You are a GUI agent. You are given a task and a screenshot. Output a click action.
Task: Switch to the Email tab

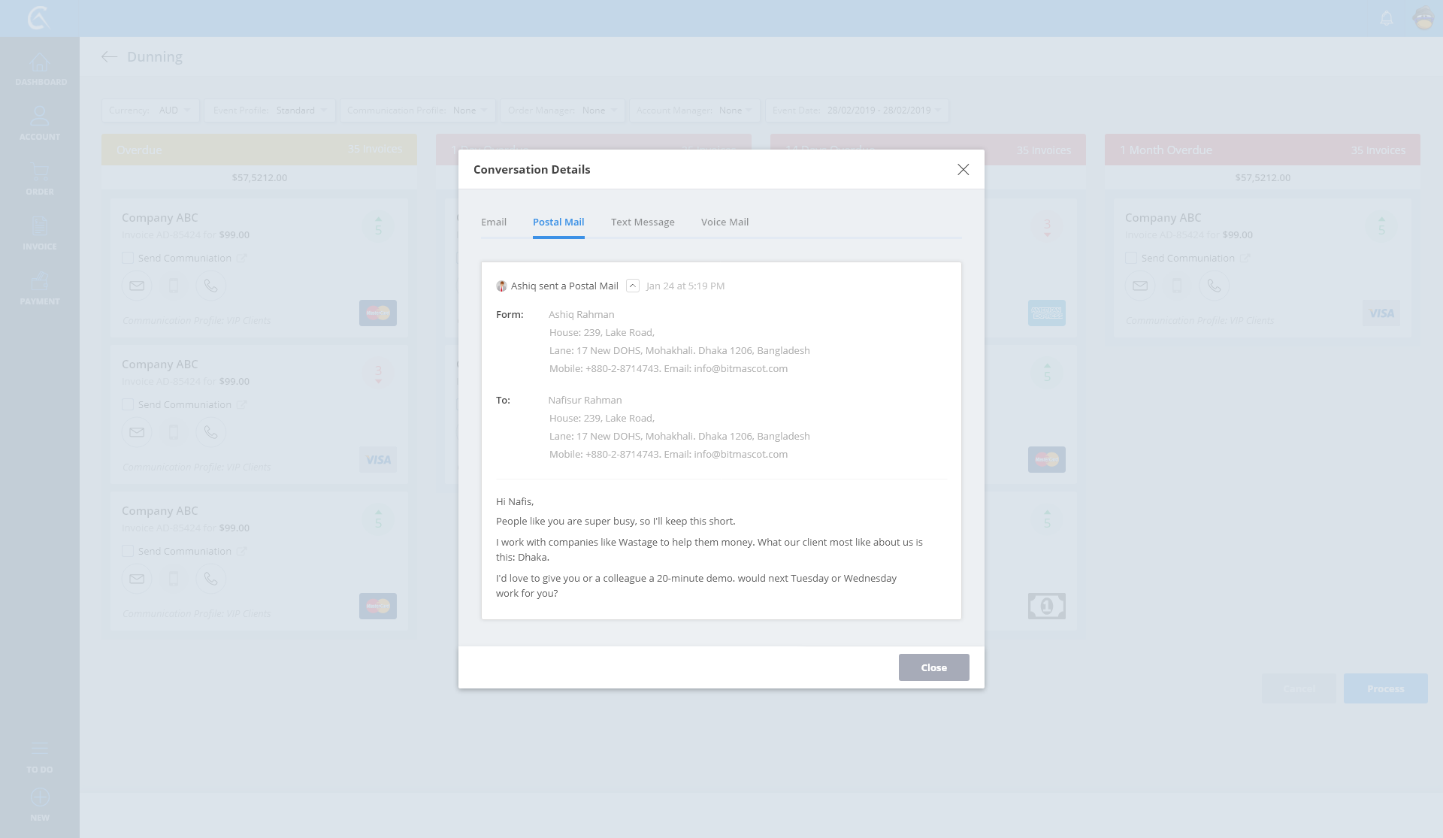(x=494, y=222)
